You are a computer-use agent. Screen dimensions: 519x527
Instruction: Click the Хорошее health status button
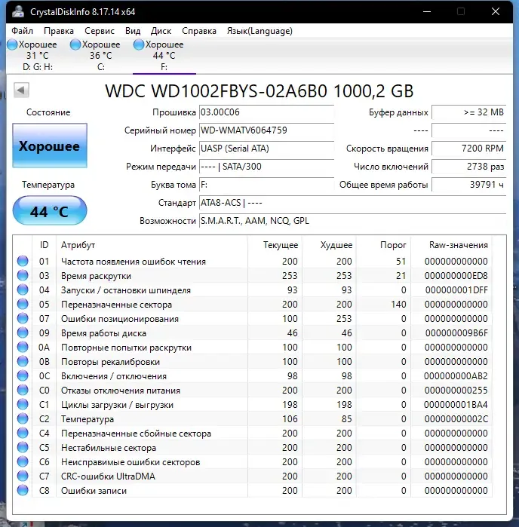point(50,146)
